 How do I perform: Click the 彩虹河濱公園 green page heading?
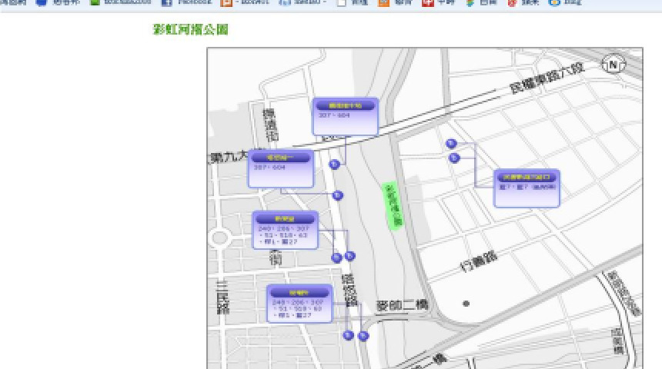point(190,30)
